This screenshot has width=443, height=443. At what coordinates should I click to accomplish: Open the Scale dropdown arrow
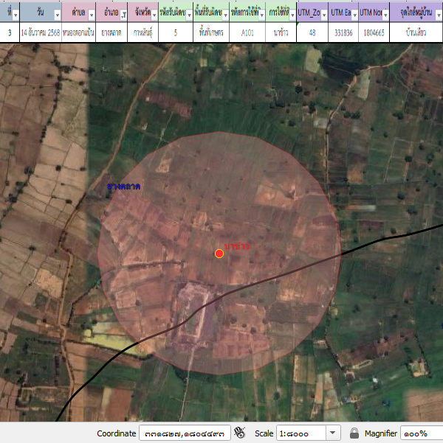(333, 433)
